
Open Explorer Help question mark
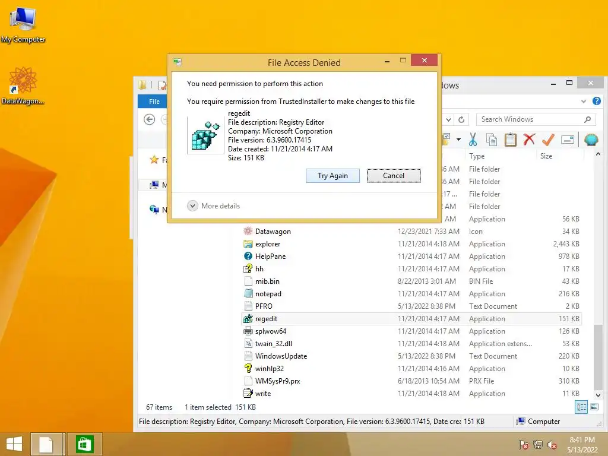(x=596, y=101)
